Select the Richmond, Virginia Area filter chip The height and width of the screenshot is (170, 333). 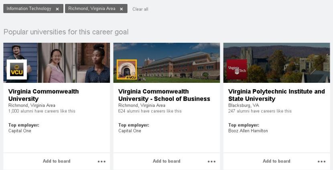[x=92, y=9]
